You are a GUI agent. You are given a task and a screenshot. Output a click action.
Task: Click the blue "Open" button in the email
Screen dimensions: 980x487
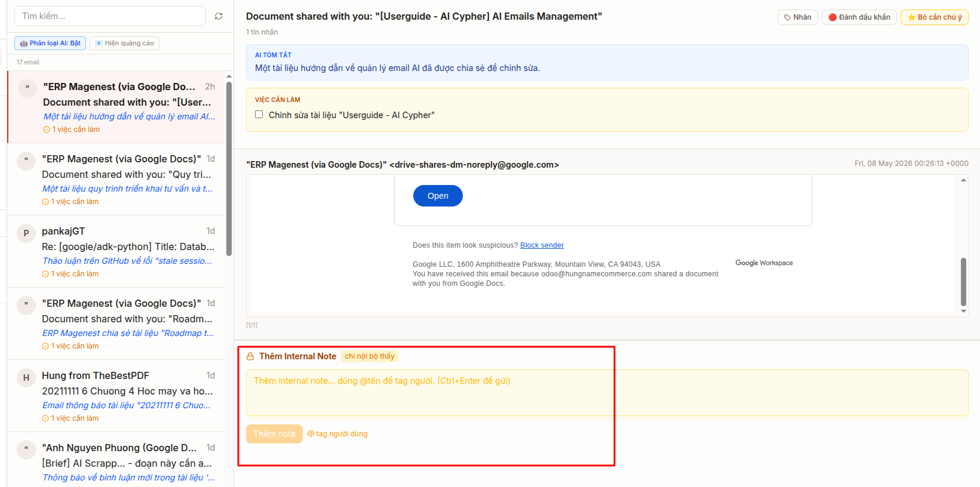pyautogui.click(x=438, y=196)
